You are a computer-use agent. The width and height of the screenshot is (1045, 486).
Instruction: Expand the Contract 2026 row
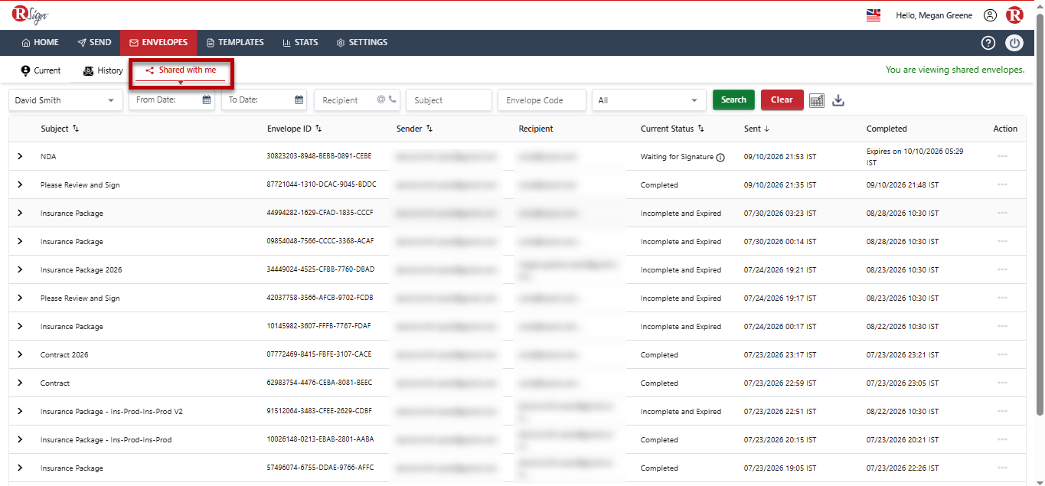point(20,354)
